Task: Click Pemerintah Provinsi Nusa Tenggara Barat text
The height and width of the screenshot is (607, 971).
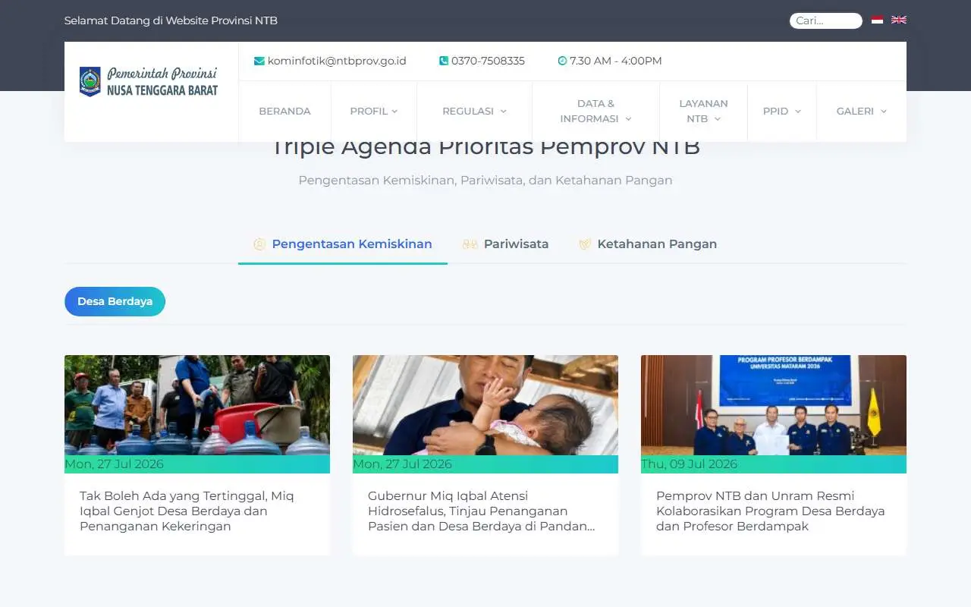Action: [162, 82]
